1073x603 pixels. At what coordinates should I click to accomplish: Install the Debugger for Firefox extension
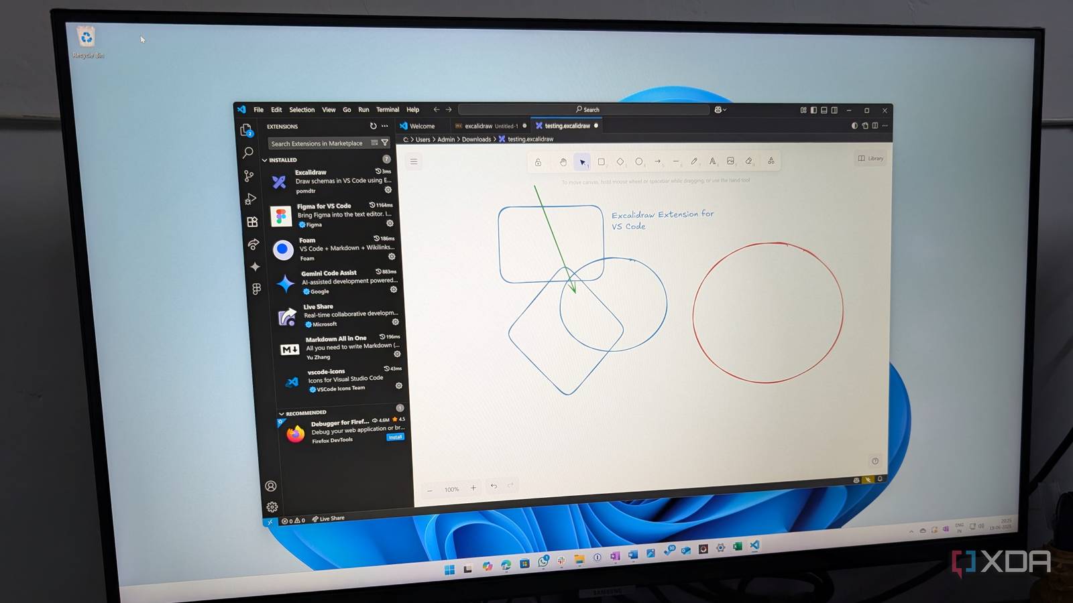click(x=395, y=437)
